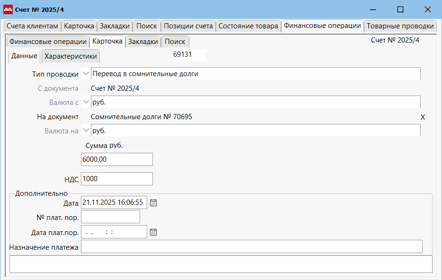Viewport: 442px width, 280px height.
Task: Open the Товарные проводки tab
Action: pyautogui.click(x=400, y=26)
